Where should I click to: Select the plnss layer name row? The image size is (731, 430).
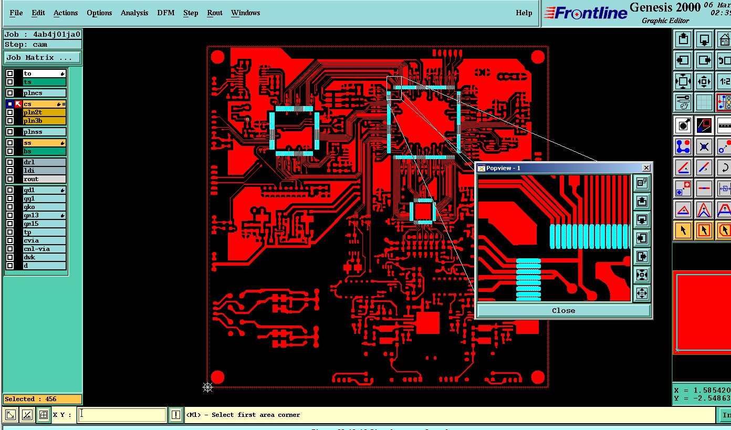pos(44,132)
